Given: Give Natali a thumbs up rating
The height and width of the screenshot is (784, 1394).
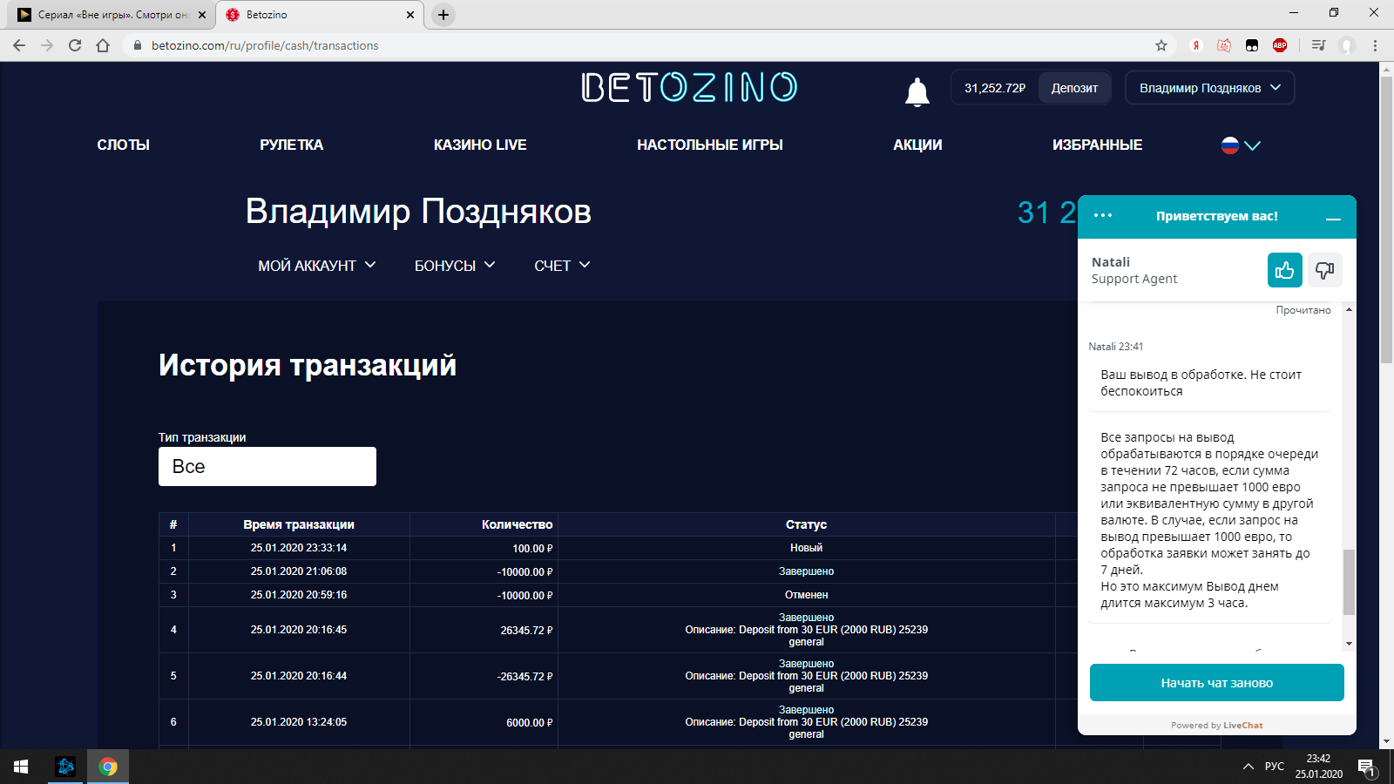Looking at the screenshot, I should tap(1284, 270).
